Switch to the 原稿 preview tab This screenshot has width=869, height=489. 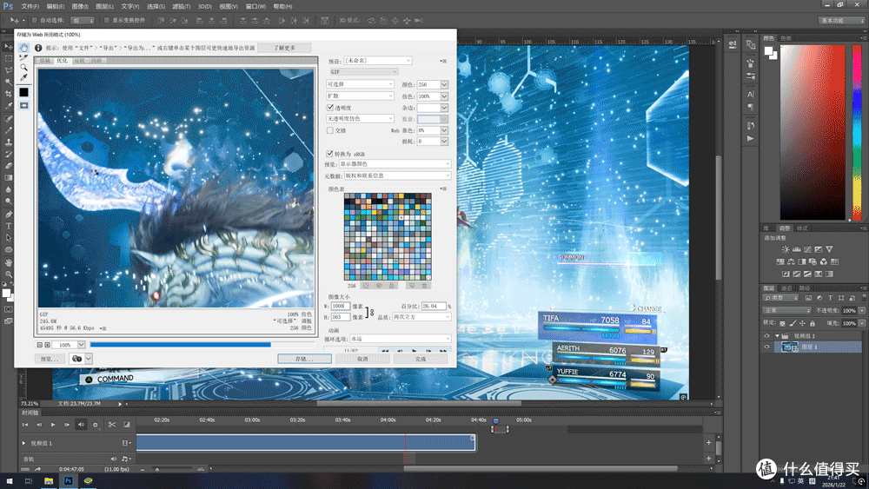pyautogui.click(x=45, y=61)
